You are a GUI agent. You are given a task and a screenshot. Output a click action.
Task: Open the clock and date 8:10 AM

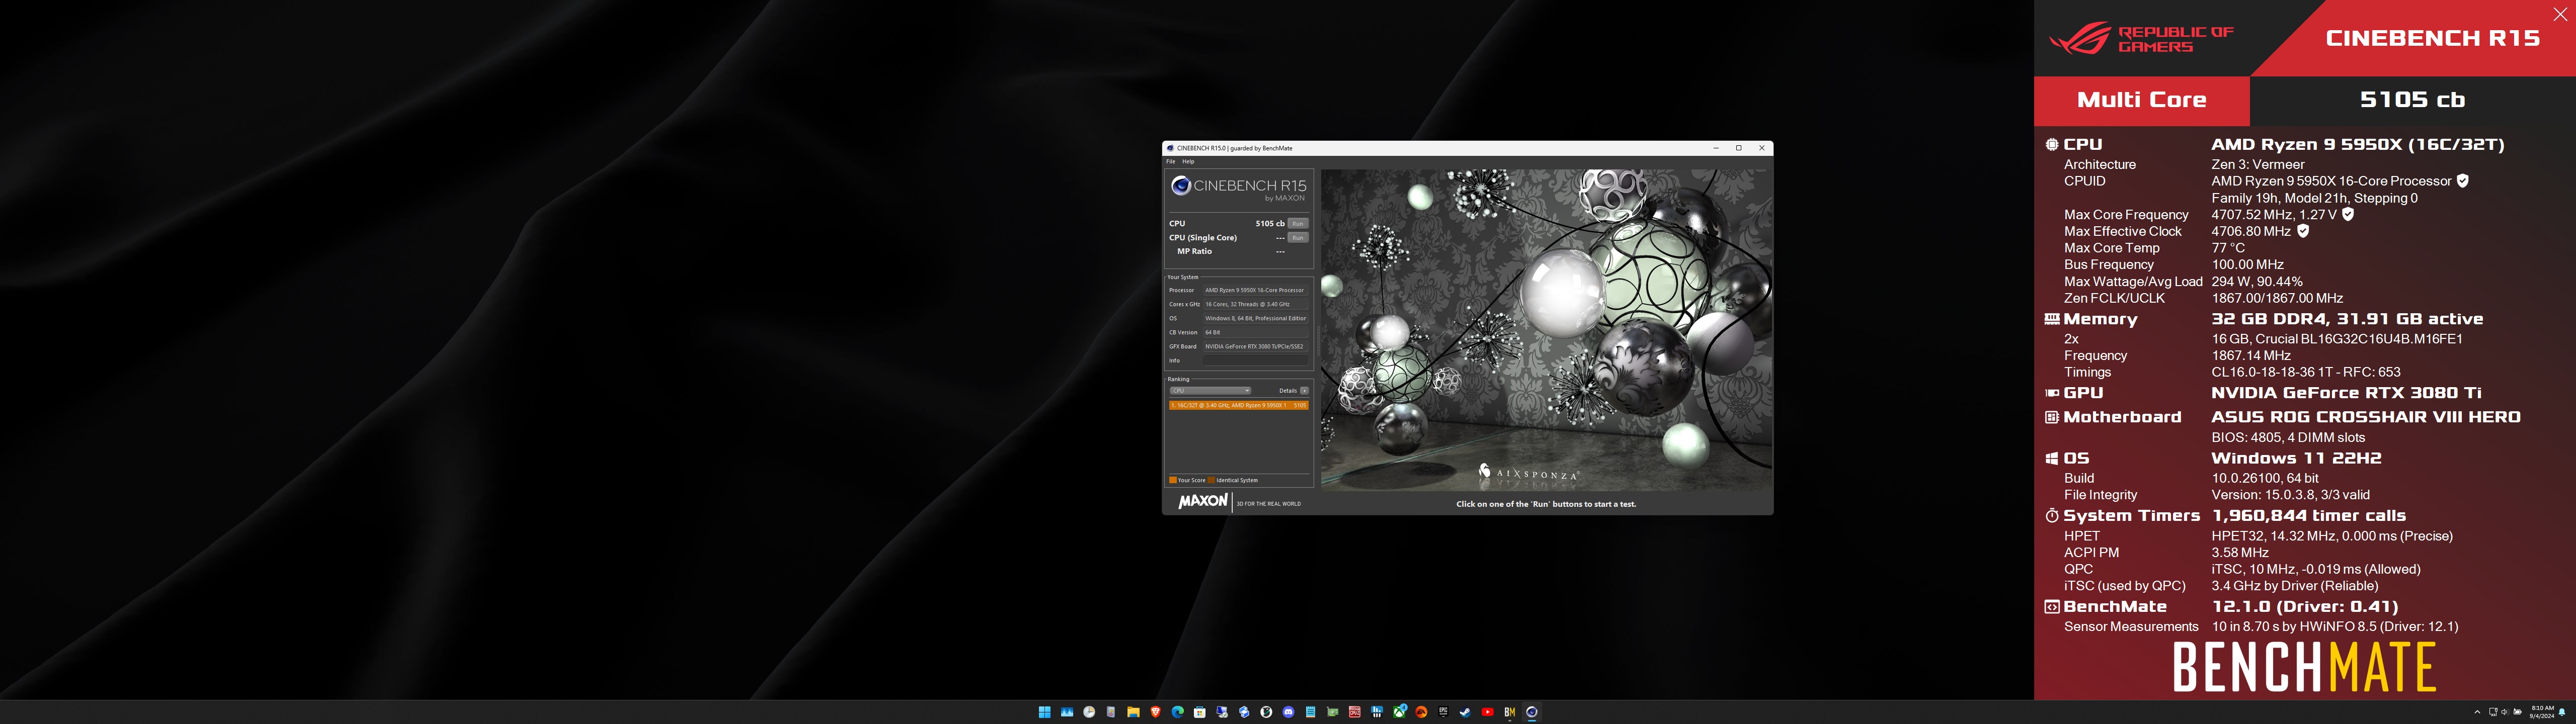[2542, 712]
